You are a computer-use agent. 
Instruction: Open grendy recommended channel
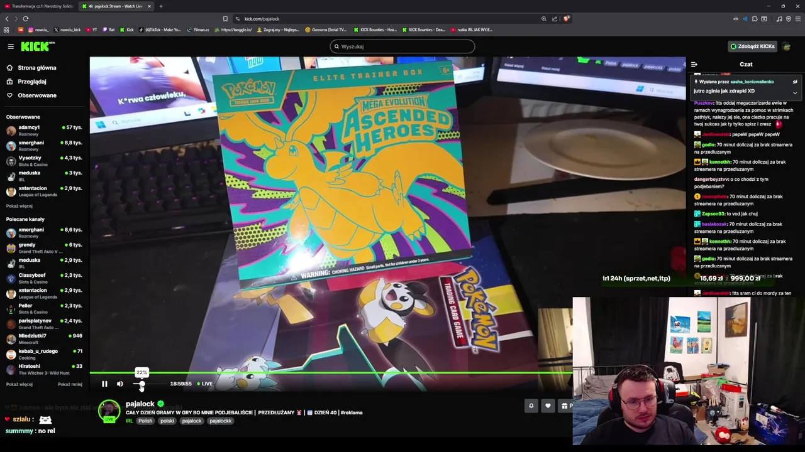click(x=44, y=248)
